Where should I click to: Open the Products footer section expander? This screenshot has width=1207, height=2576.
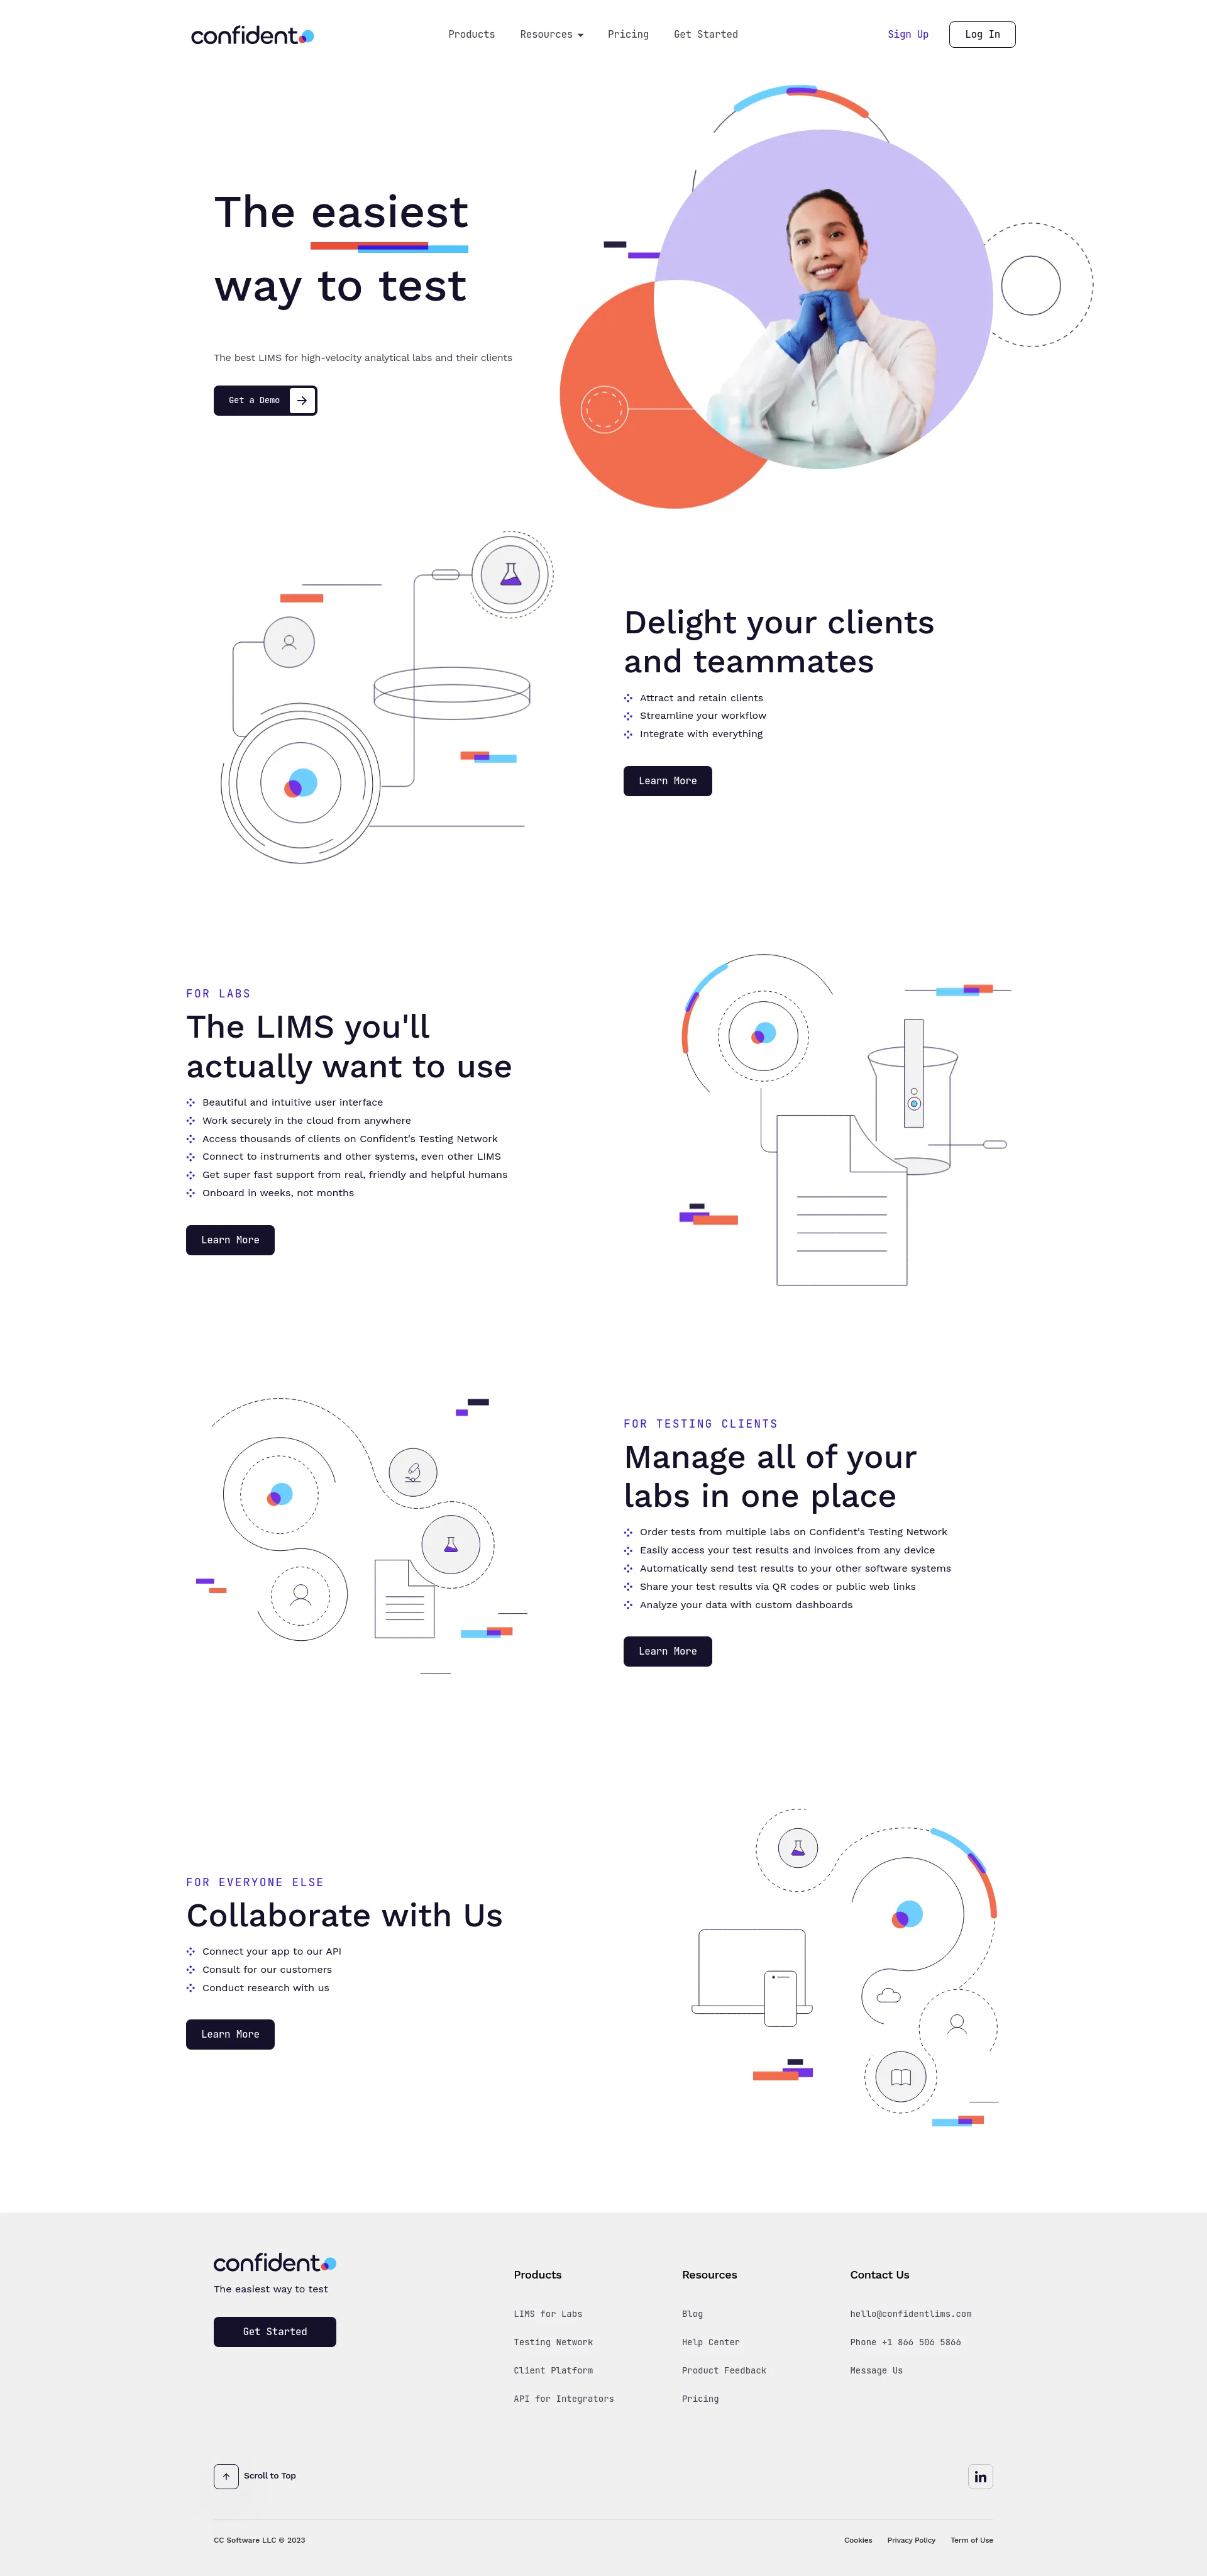click(539, 2273)
